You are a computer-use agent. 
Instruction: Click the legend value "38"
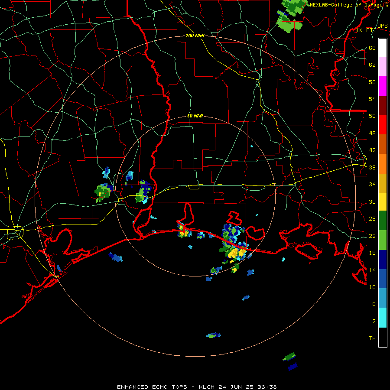[x=372, y=167]
